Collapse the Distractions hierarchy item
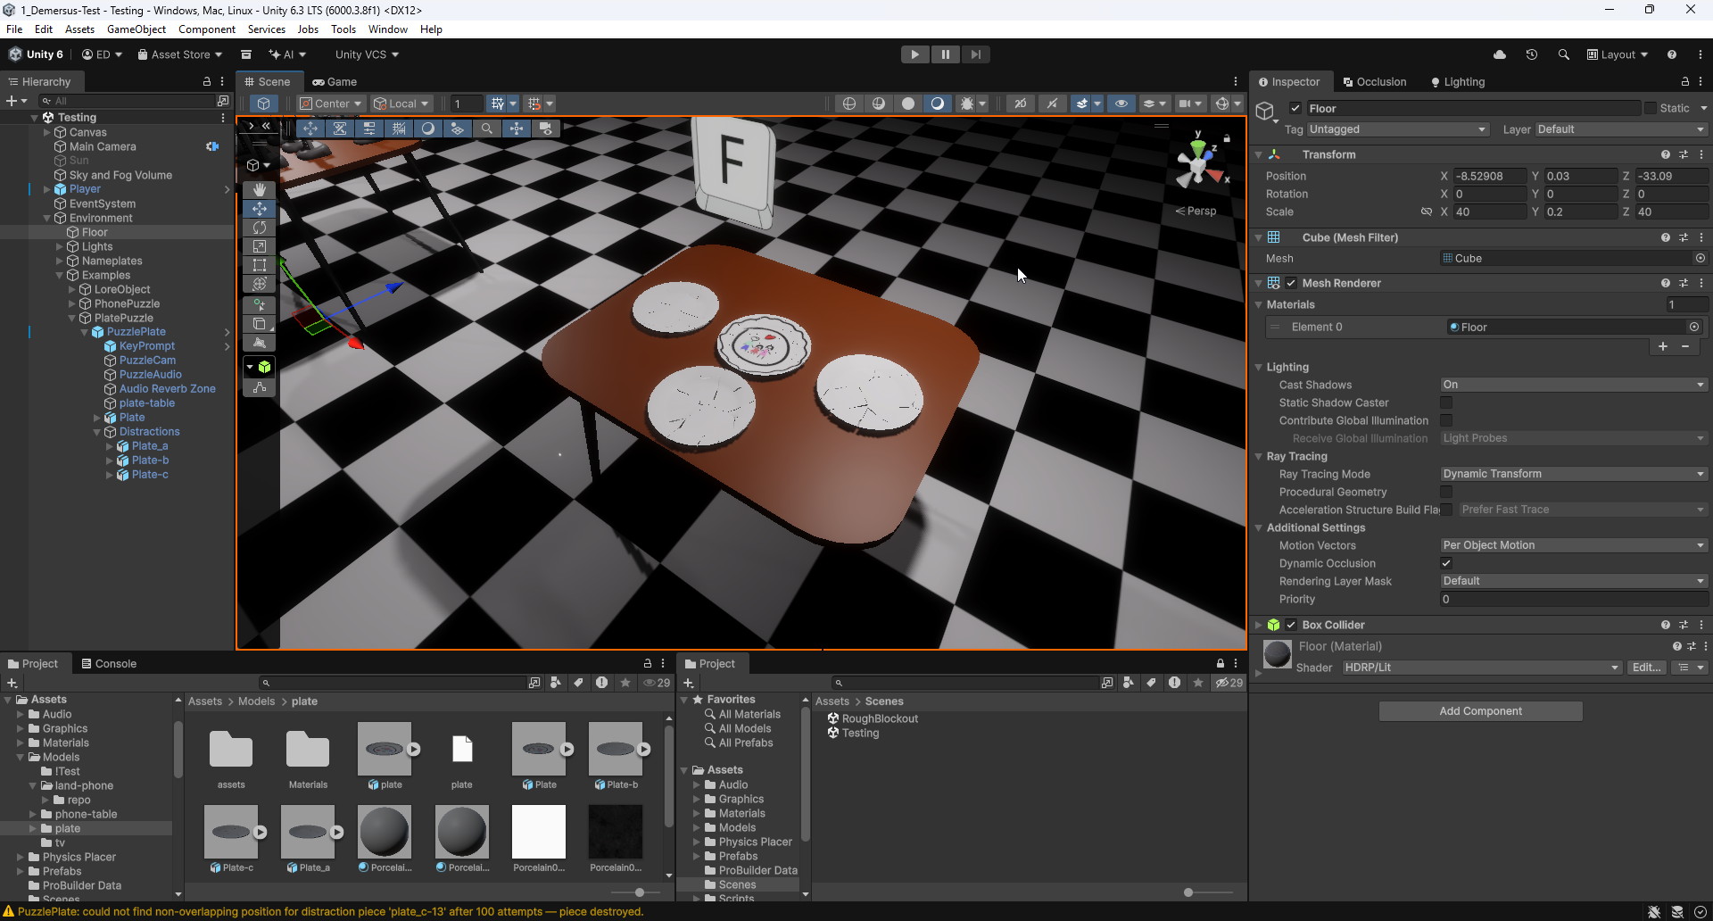The height and width of the screenshot is (921, 1713). pos(97,431)
